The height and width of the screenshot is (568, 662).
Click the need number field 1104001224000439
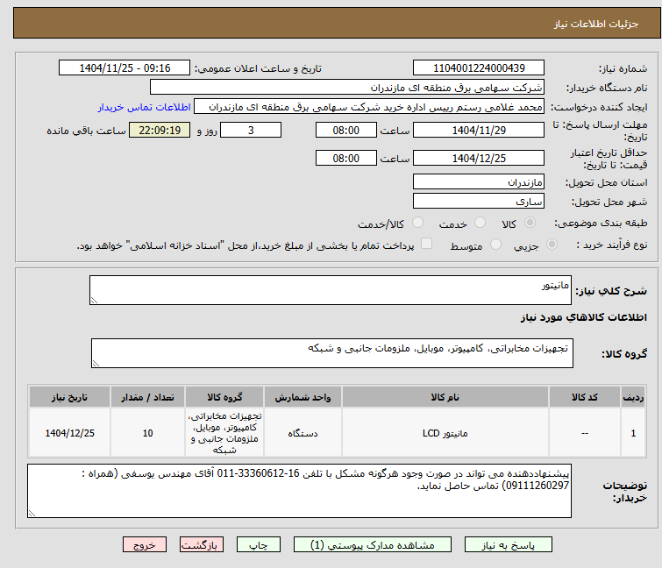click(479, 68)
